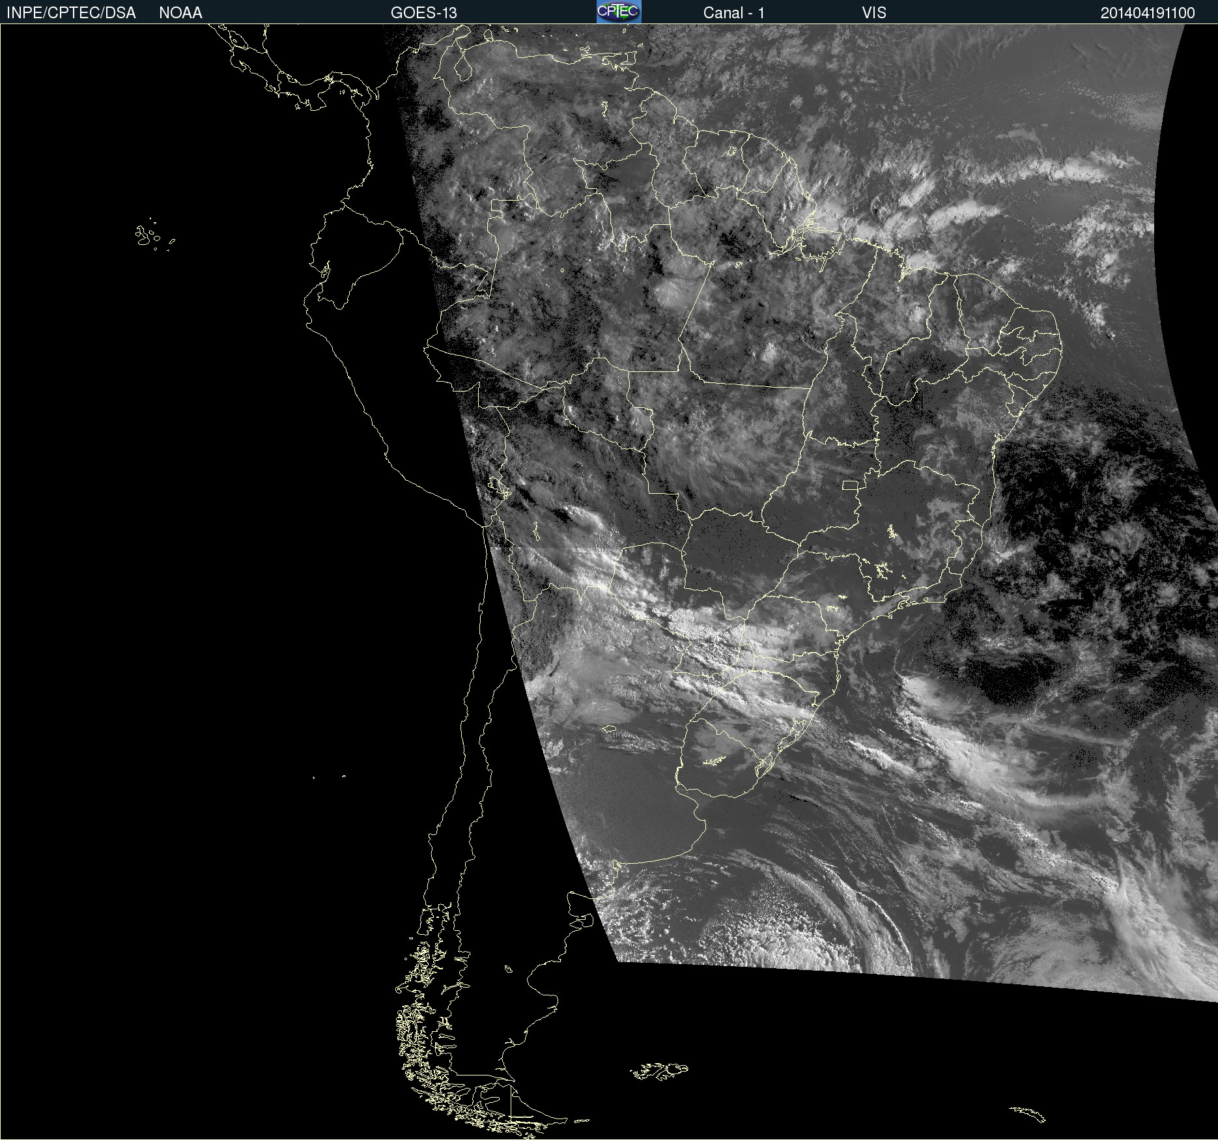This screenshot has width=1218, height=1140.
Task: Click the INPE/CPTEC/DSA header text
Action: click(71, 13)
